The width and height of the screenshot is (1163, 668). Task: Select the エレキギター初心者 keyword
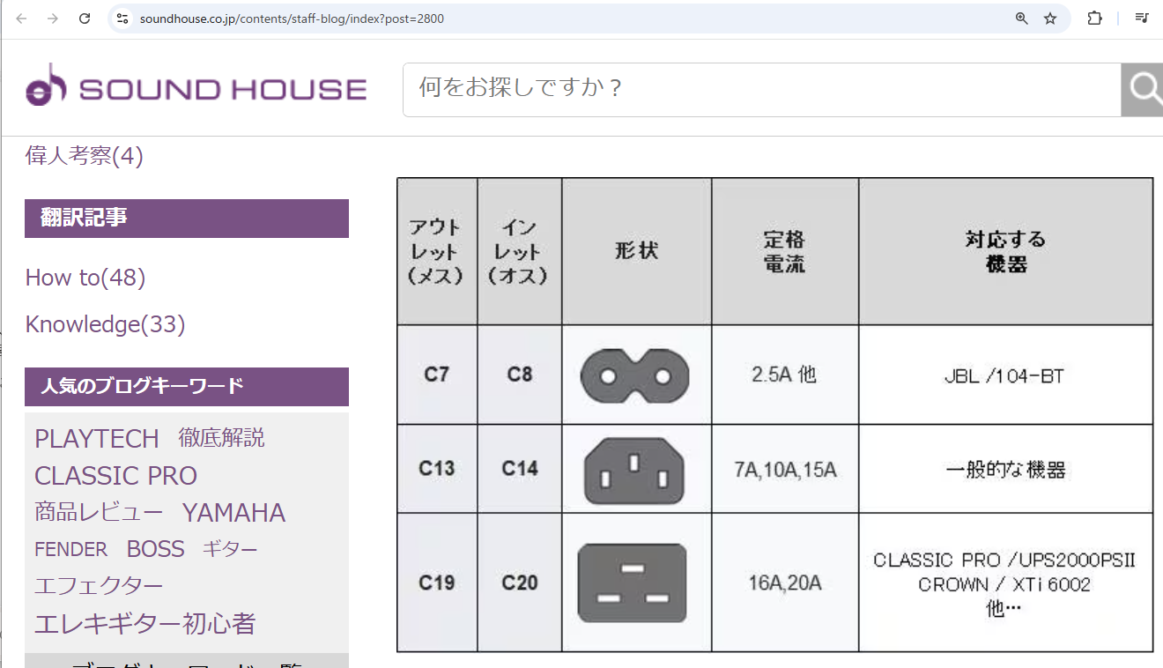(144, 624)
